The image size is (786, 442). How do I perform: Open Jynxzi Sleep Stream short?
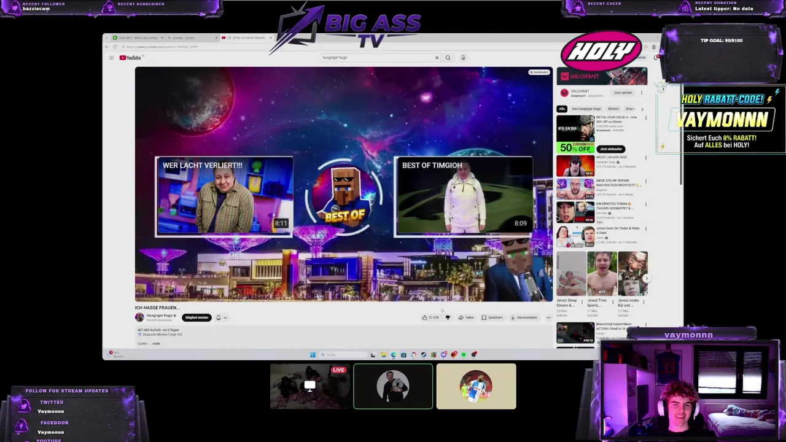tap(571, 274)
